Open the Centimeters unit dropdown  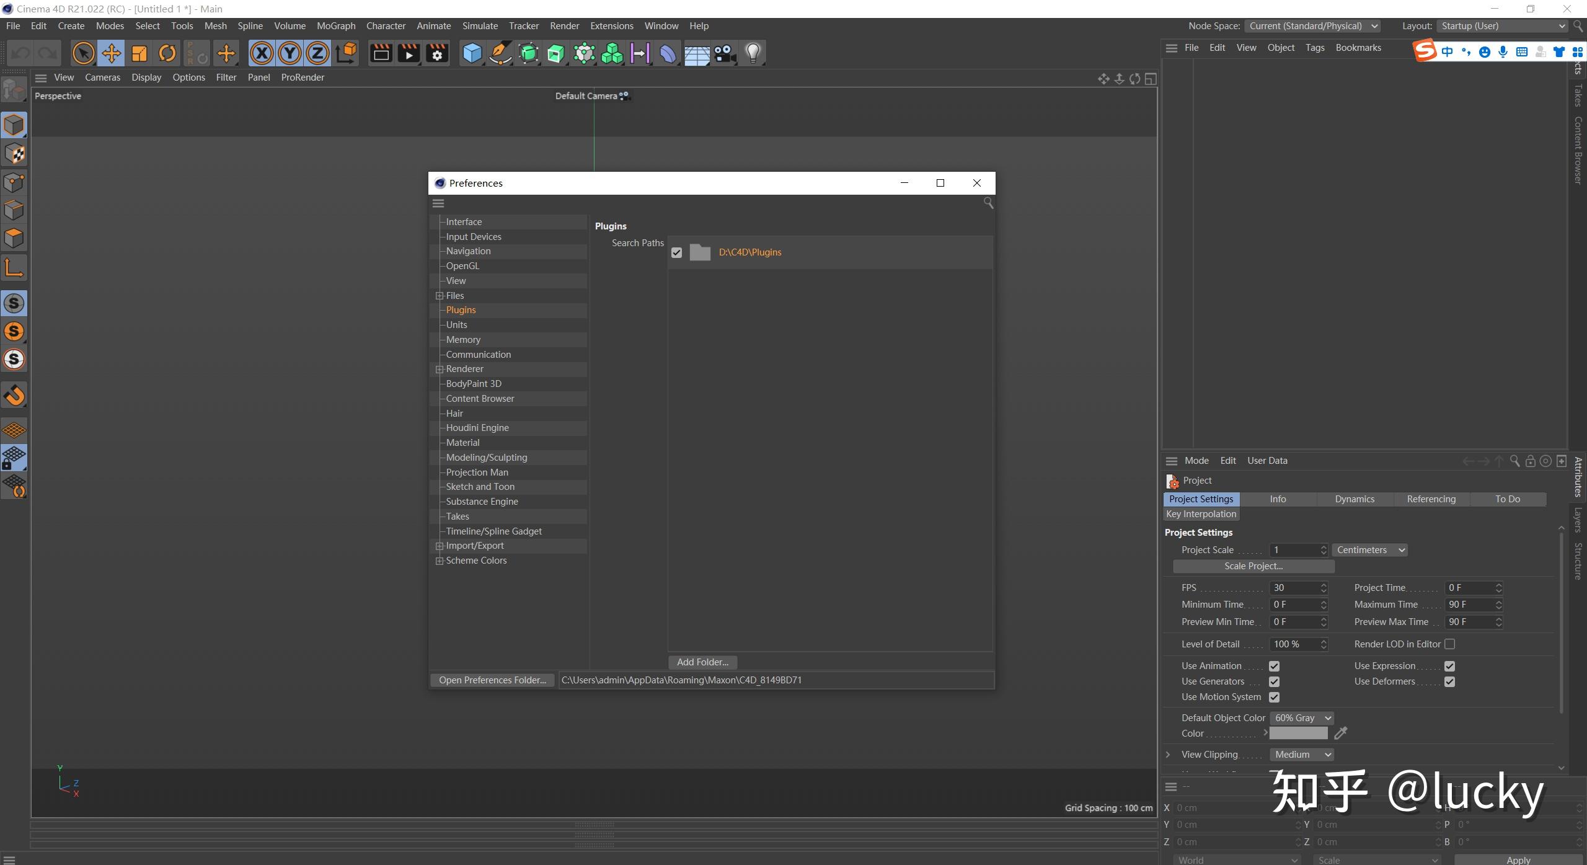[1369, 550]
